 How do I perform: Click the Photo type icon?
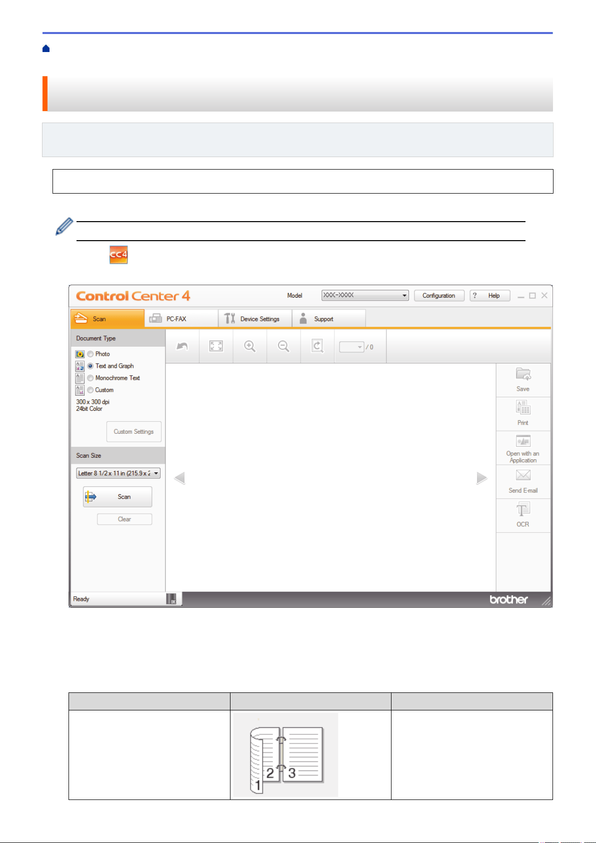(x=80, y=354)
